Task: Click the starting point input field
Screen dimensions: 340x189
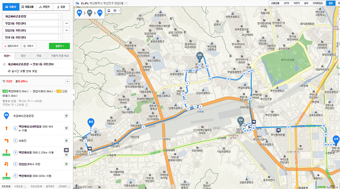Action: pyautogui.click(x=30, y=16)
